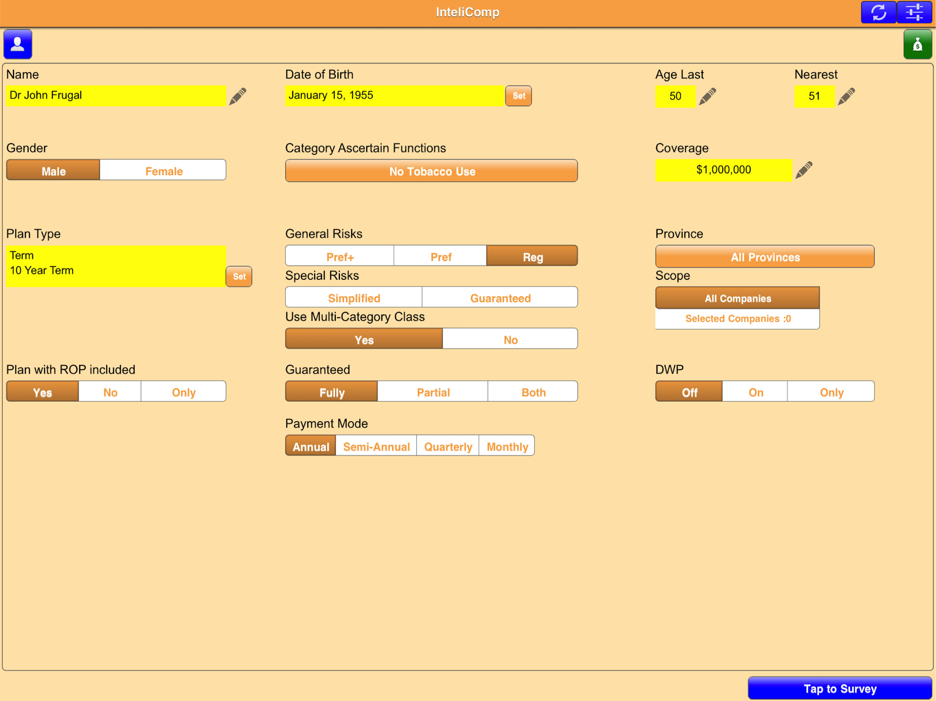Choose Annual payment mode
This screenshot has width=936, height=701.
(x=311, y=446)
